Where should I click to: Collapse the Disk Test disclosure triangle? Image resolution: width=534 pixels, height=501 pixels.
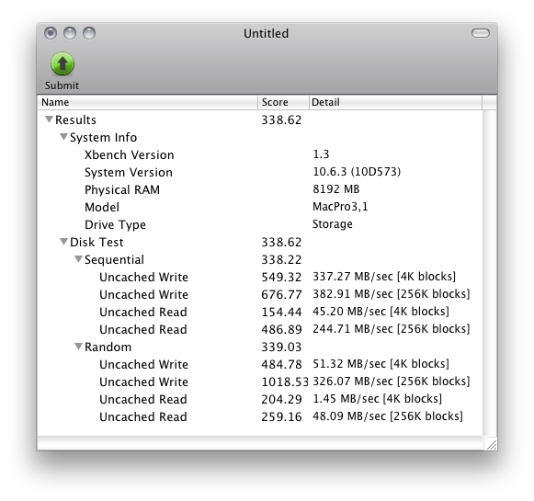click(x=63, y=242)
